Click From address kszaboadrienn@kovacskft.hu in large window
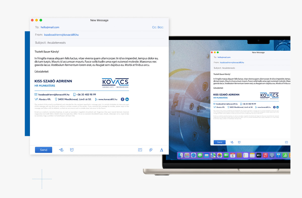Viewport: 302px width, 198px height. coord(61,35)
